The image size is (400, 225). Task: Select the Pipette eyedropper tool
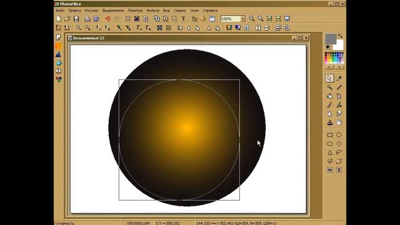[x=339, y=78]
